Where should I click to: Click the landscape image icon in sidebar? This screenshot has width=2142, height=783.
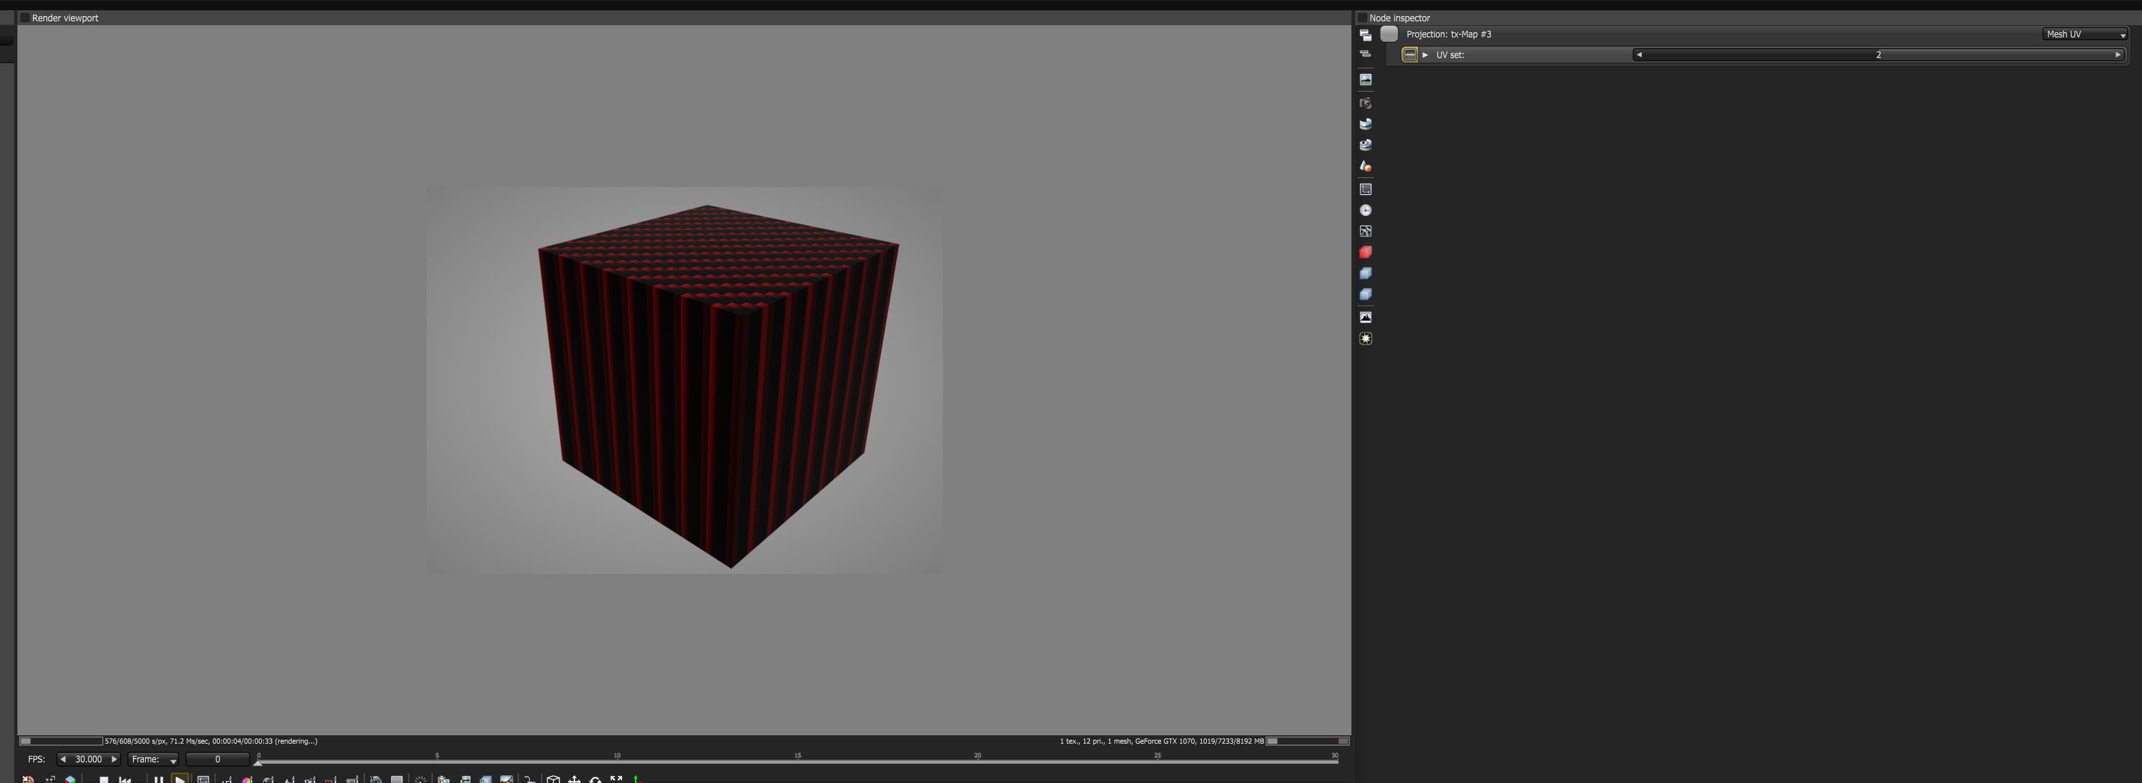click(1366, 80)
